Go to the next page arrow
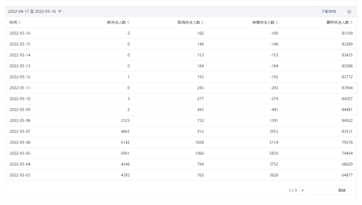Viewport: 362px width, 205px height. (303, 190)
